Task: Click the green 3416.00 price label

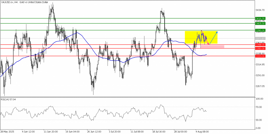Action: 261,19
